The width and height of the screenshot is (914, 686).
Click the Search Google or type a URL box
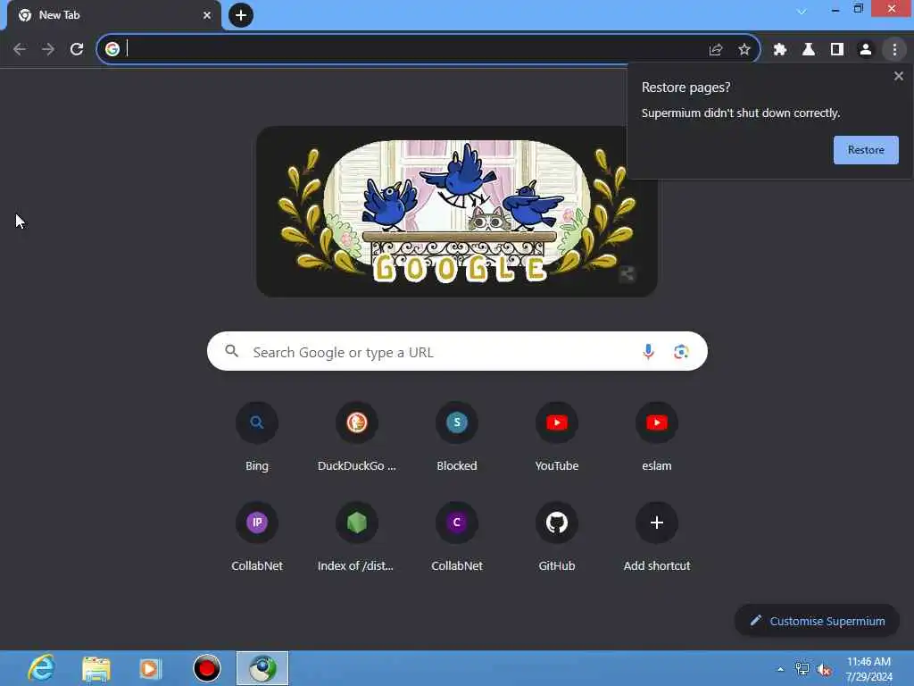pyautogui.click(x=457, y=351)
